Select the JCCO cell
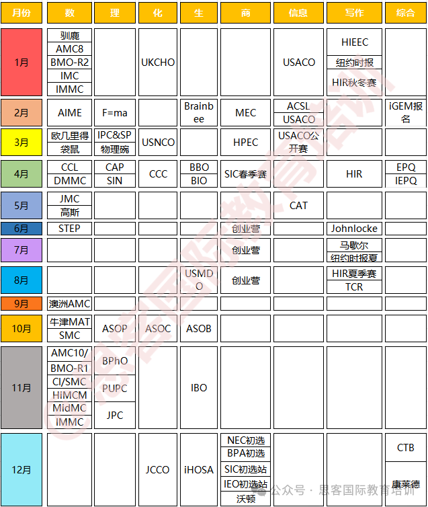 click(x=158, y=469)
